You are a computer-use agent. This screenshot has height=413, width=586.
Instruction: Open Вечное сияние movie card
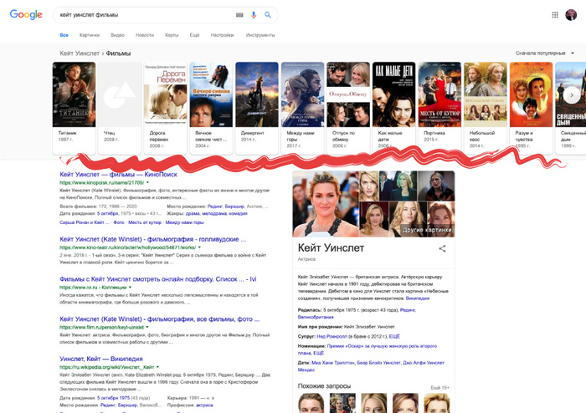point(211,108)
